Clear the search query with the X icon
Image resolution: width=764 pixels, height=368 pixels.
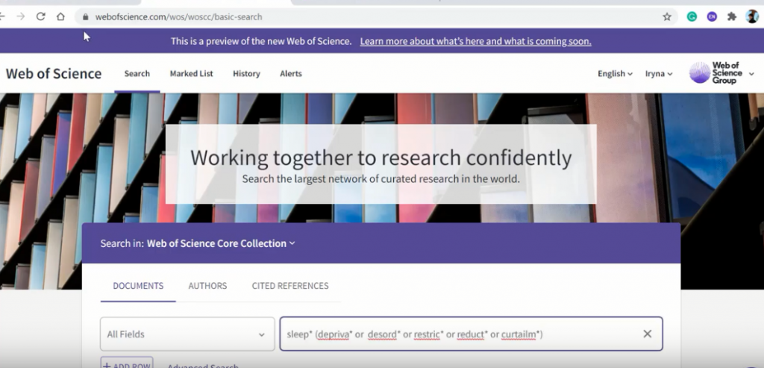coord(647,334)
